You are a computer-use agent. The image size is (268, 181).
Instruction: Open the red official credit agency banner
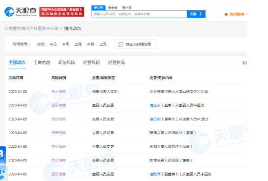(61, 12)
